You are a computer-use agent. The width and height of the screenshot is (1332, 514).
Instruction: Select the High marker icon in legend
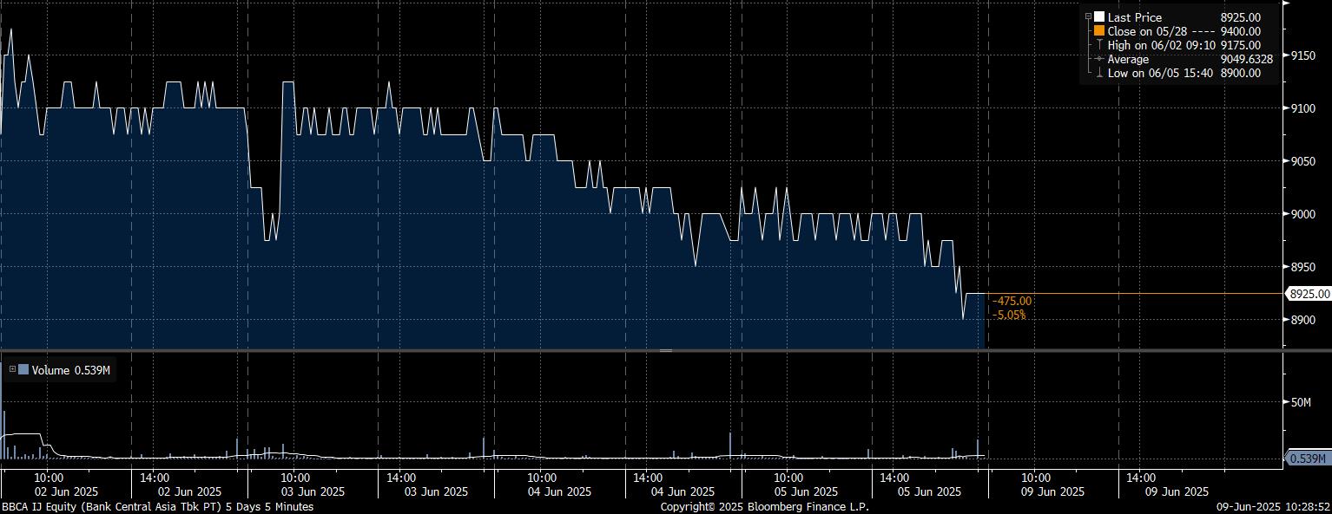point(1099,45)
